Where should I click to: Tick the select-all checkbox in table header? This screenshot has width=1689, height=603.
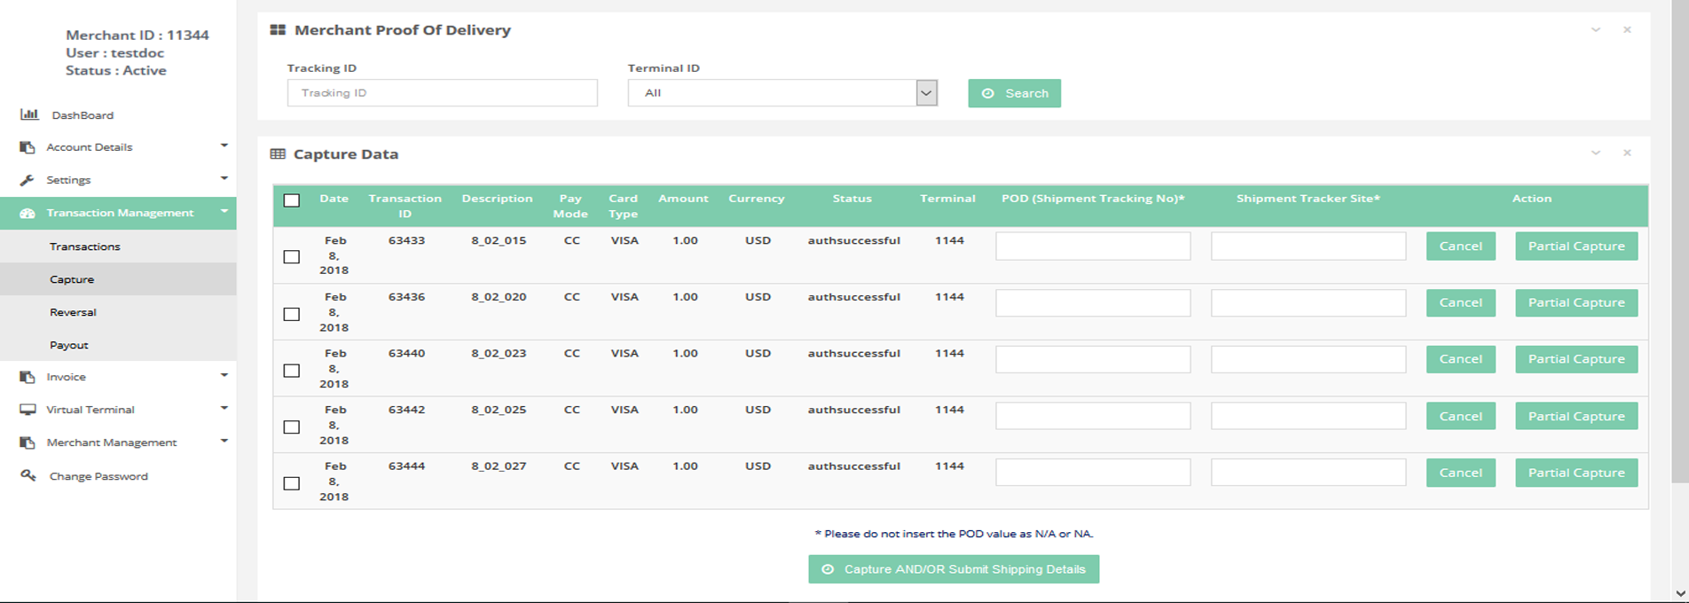point(291,200)
